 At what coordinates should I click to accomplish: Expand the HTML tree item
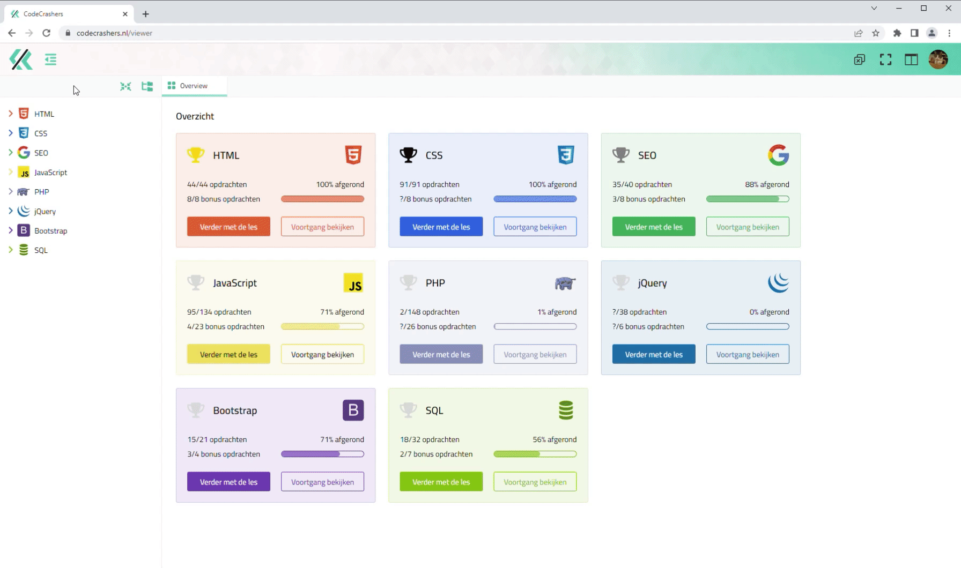[x=10, y=114]
